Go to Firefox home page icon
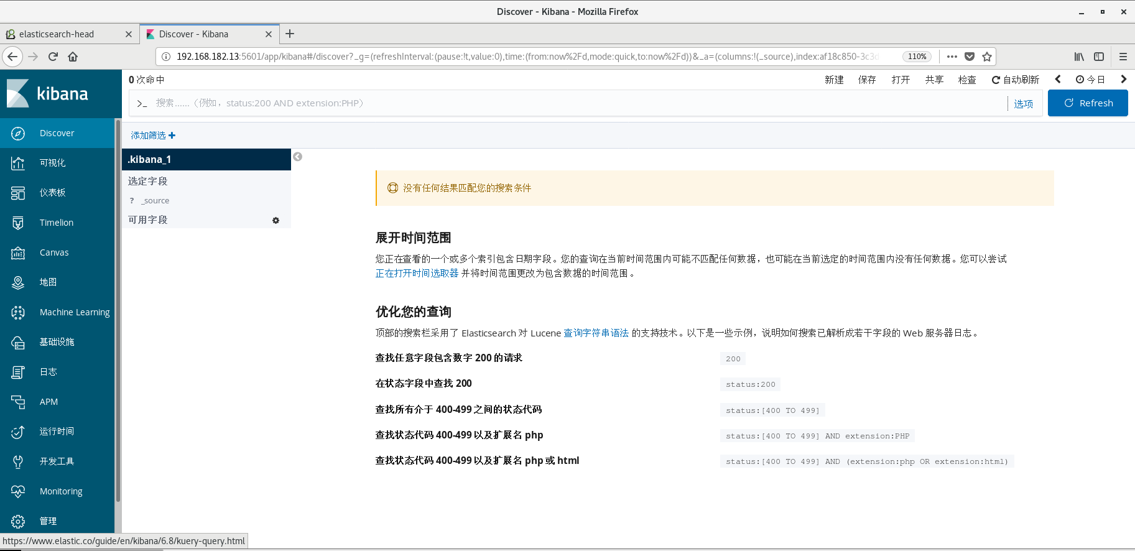The height and width of the screenshot is (551, 1135). (73, 57)
